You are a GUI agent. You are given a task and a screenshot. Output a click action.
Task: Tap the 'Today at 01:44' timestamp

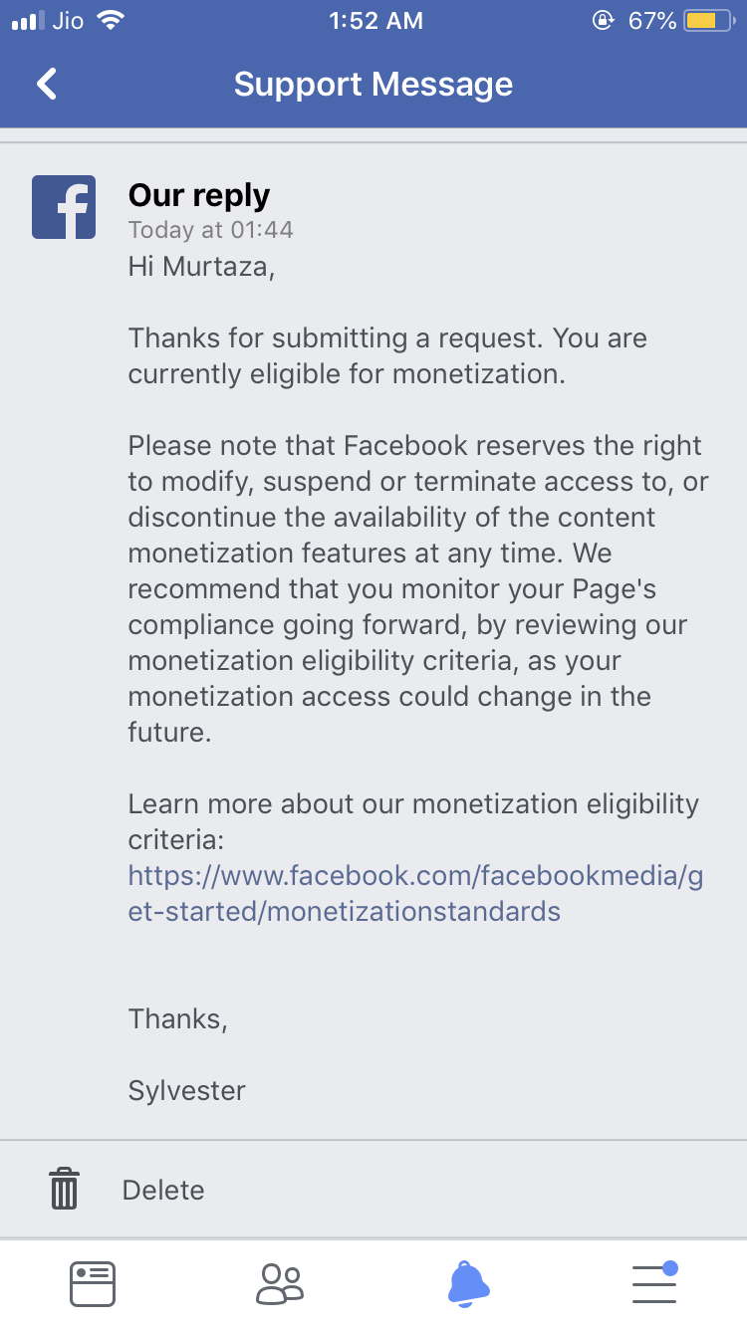(x=211, y=230)
